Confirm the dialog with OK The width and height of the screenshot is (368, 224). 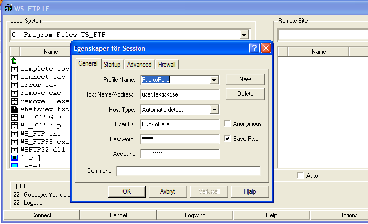click(127, 191)
